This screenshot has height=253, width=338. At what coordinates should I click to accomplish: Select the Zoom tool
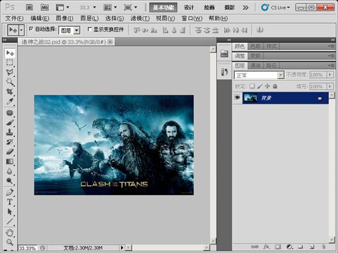click(10, 242)
